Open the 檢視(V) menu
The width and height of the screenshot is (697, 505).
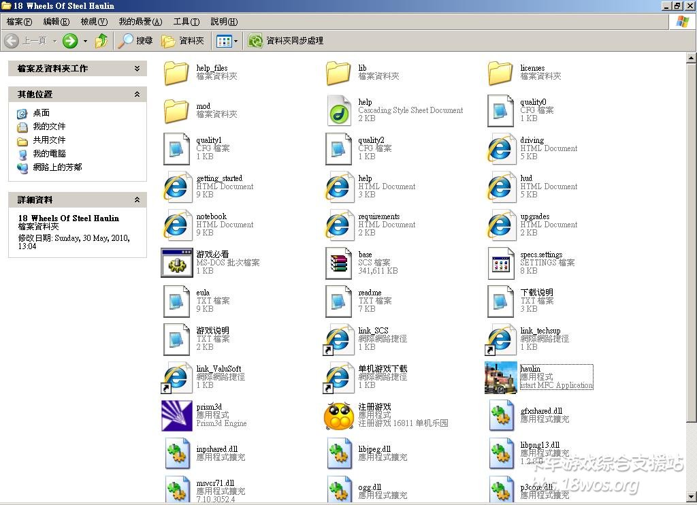pos(94,22)
